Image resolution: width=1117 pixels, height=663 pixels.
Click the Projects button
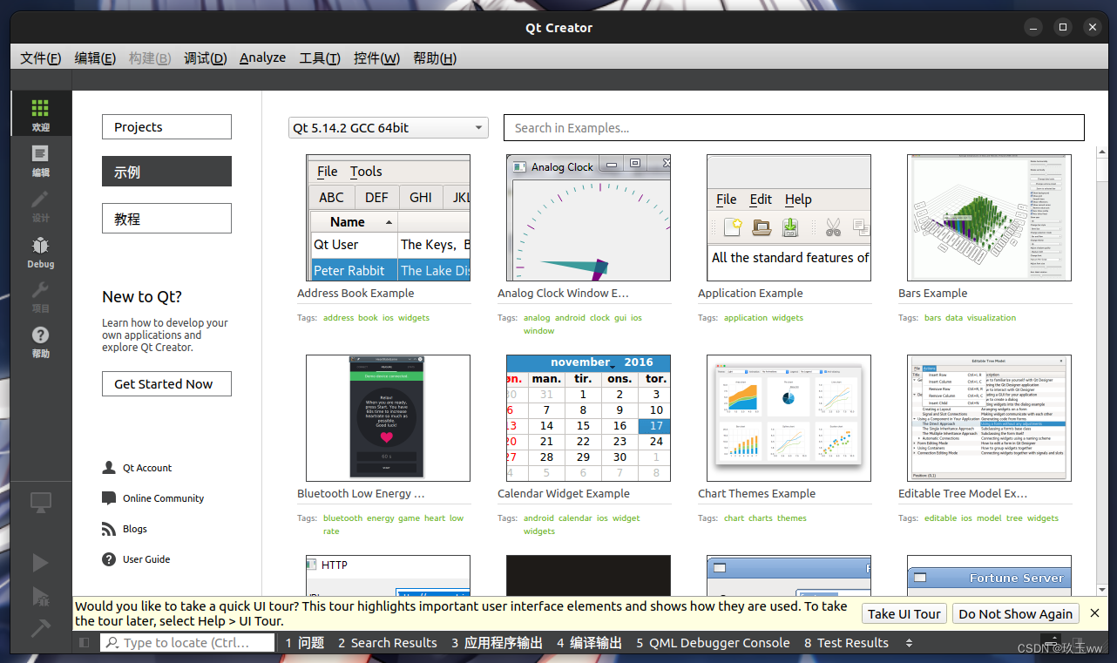click(x=166, y=127)
